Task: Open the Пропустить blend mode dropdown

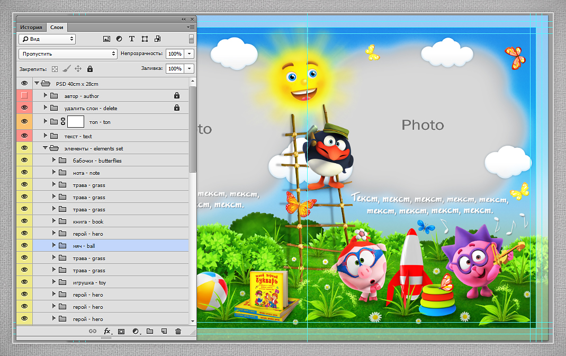Action: click(68, 54)
